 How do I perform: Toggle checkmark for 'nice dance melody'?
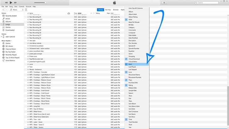coord(28,43)
